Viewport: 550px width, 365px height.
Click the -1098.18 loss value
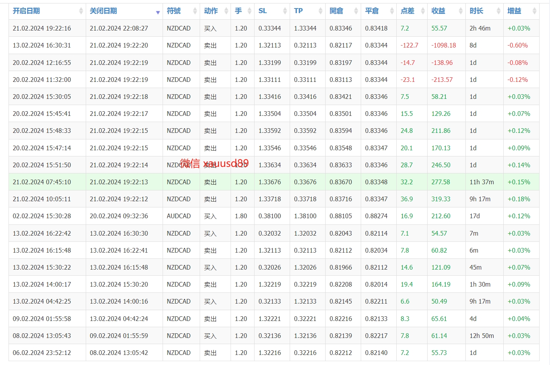pyautogui.click(x=443, y=45)
